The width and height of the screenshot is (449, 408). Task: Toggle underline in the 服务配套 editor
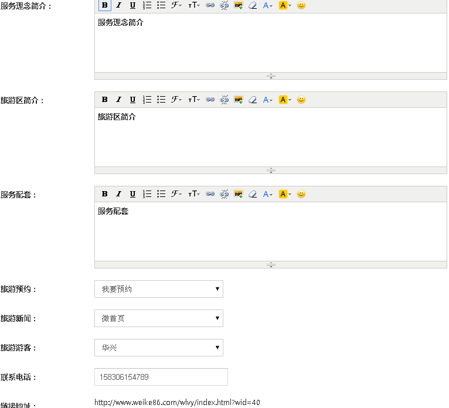point(132,194)
